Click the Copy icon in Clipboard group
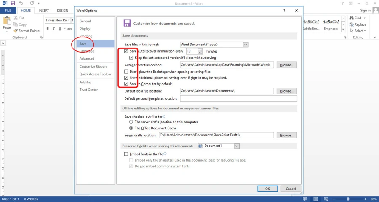This screenshot has height=202, width=379. [x=16, y=24]
